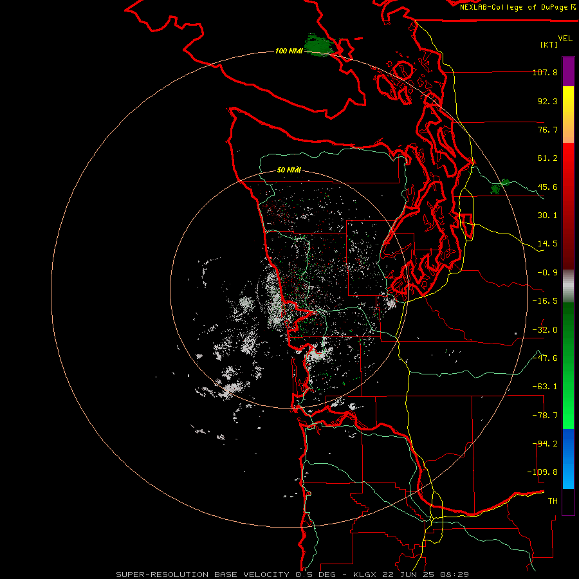This screenshot has width=579, height=579.
Task: Click the VEL legend title
Action: [565, 39]
